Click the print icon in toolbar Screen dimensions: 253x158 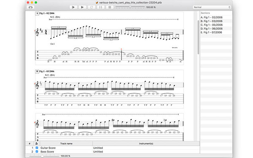[30, 8]
